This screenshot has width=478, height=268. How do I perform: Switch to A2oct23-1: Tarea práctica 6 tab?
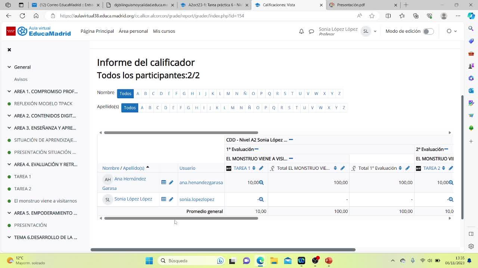(x=214, y=5)
